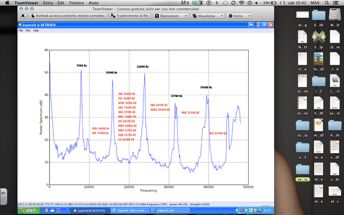Viewport: 344px width, 215px height.
Task: Open the Visualizza dropdown
Action: click(208, 16)
